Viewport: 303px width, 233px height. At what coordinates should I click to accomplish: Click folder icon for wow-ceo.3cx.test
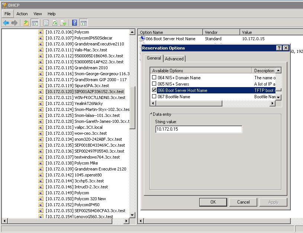pos(41,133)
